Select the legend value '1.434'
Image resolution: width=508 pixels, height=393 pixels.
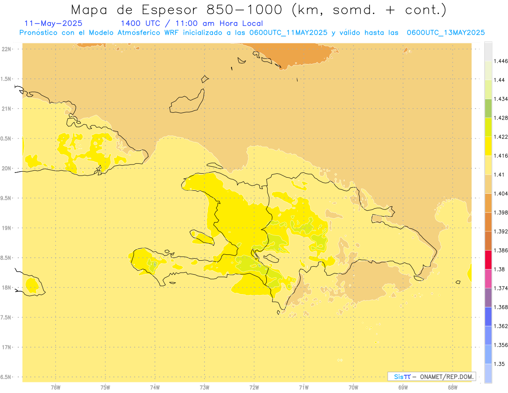click(x=500, y=99)
